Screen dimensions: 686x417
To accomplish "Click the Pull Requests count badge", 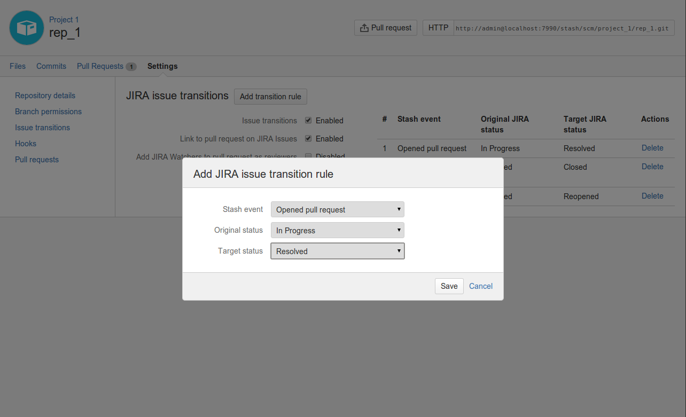I will click(131, 67).
